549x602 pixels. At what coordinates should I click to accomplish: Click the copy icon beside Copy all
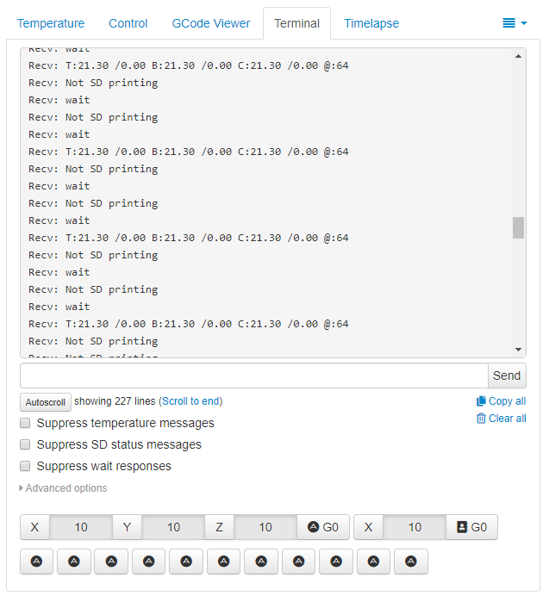[x=481, y=401]
